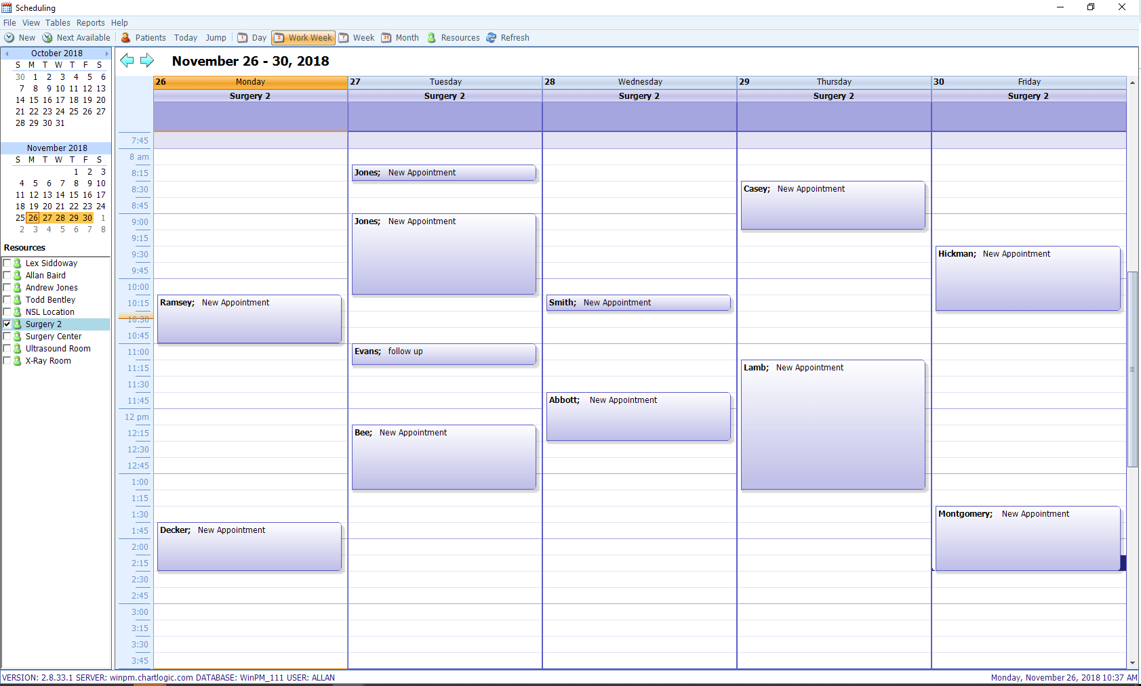Uncheck the Surgery 2 resource
This screenshot has height=686, width=1141.
click(7, 324)
